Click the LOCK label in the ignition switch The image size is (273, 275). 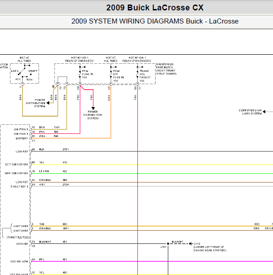coord(15,71)
